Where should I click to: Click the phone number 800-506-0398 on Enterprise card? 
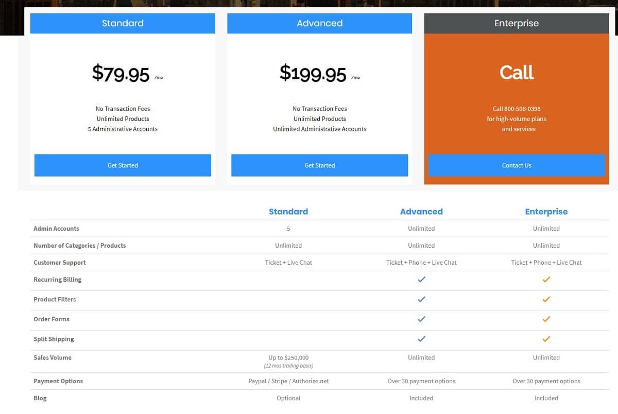click(x=517, y=109)
